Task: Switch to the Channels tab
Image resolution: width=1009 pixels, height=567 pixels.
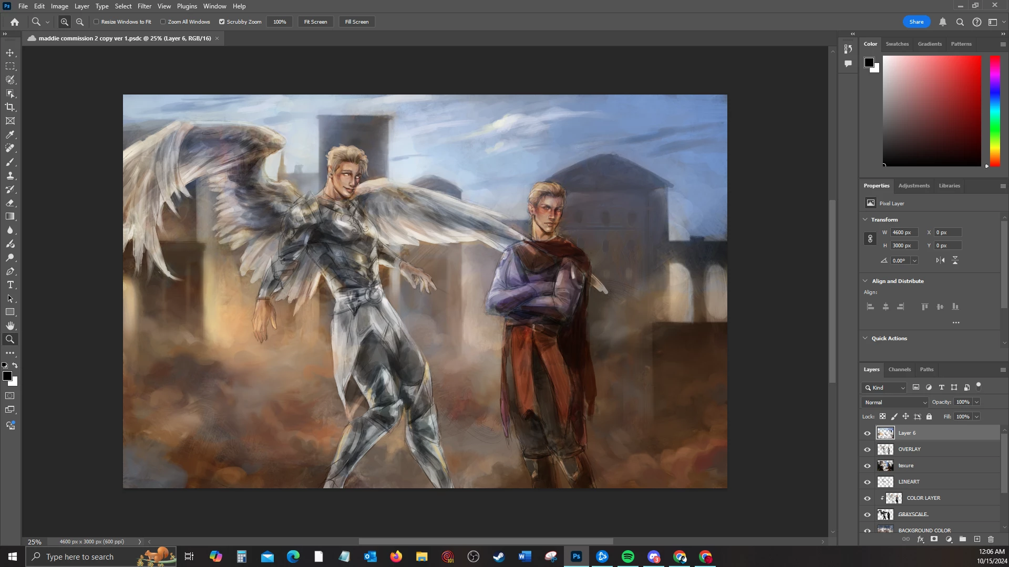Action: point(899,370)
